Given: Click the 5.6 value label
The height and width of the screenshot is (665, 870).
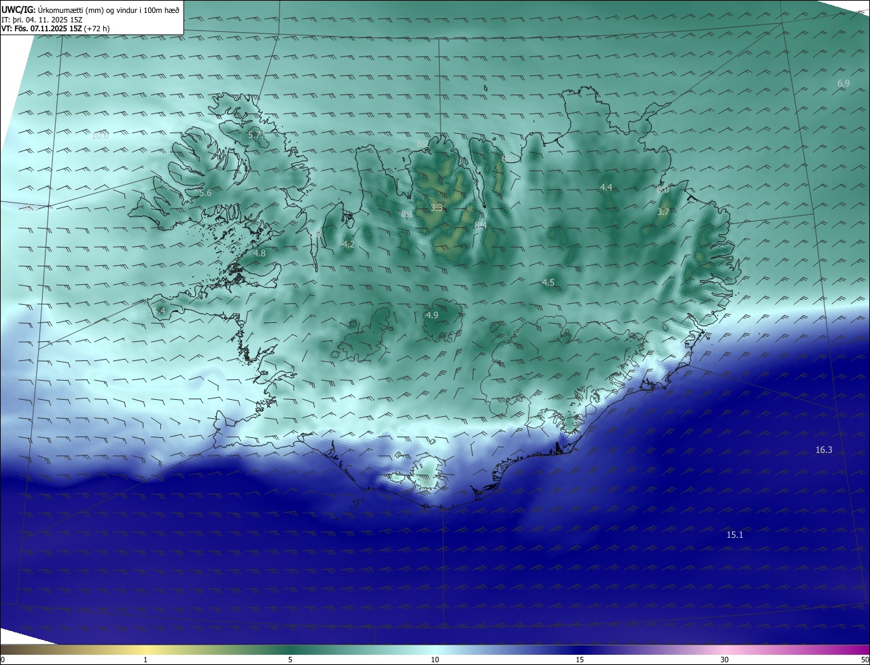Looking at the screenshot, I should [205, 193].
